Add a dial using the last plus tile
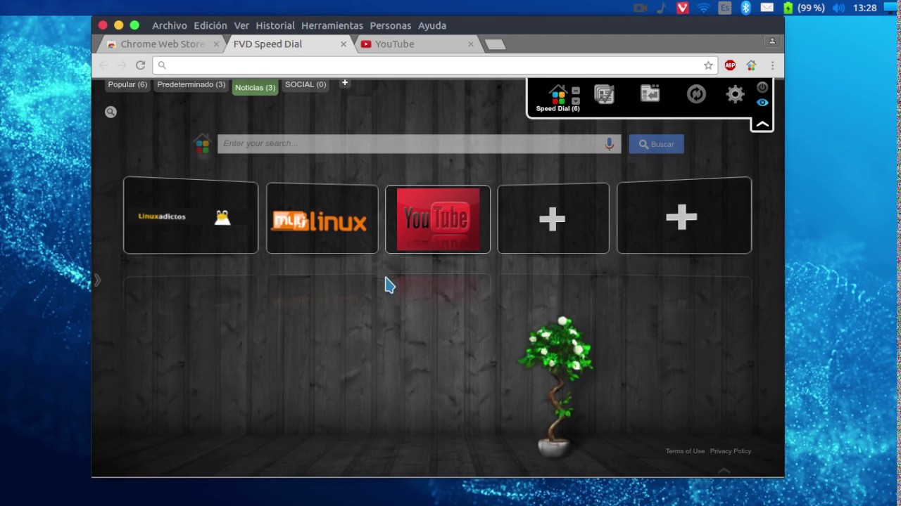Viewport: 901px width, 506px height. coord(684,215)
